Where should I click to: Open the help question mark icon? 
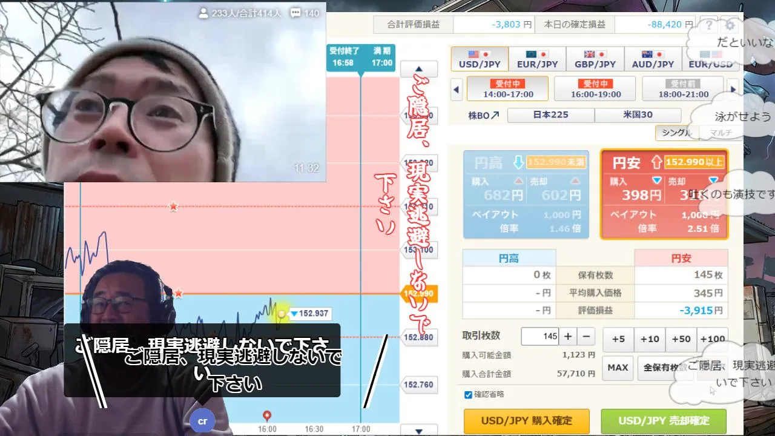click(x=709, y=25)
